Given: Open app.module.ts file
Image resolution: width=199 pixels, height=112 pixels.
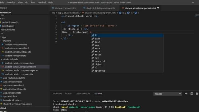Looking at the screenshot, I should (10, 96).
